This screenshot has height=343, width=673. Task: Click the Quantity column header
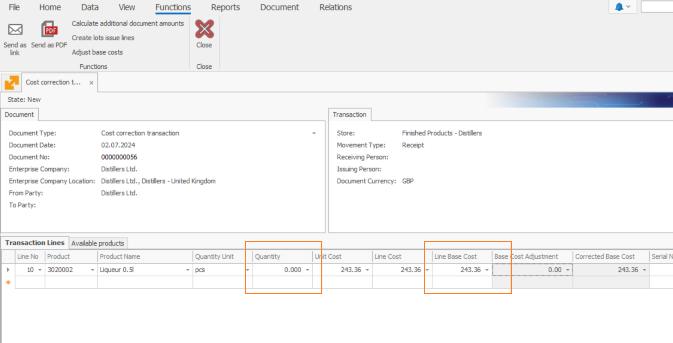point(282,257)
